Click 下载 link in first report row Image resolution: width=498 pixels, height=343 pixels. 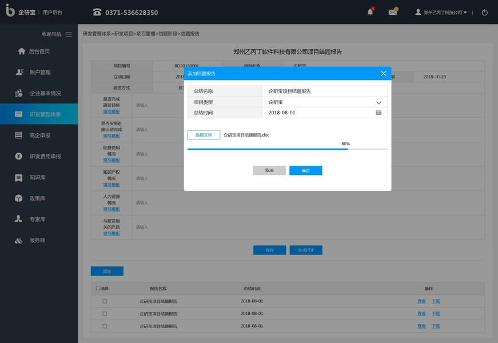tap(436, 301)
